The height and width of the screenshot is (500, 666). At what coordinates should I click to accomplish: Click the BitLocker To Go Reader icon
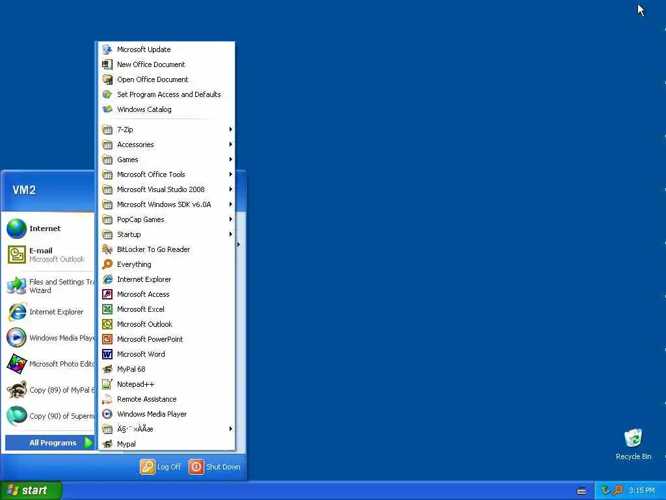coord(107,249)
